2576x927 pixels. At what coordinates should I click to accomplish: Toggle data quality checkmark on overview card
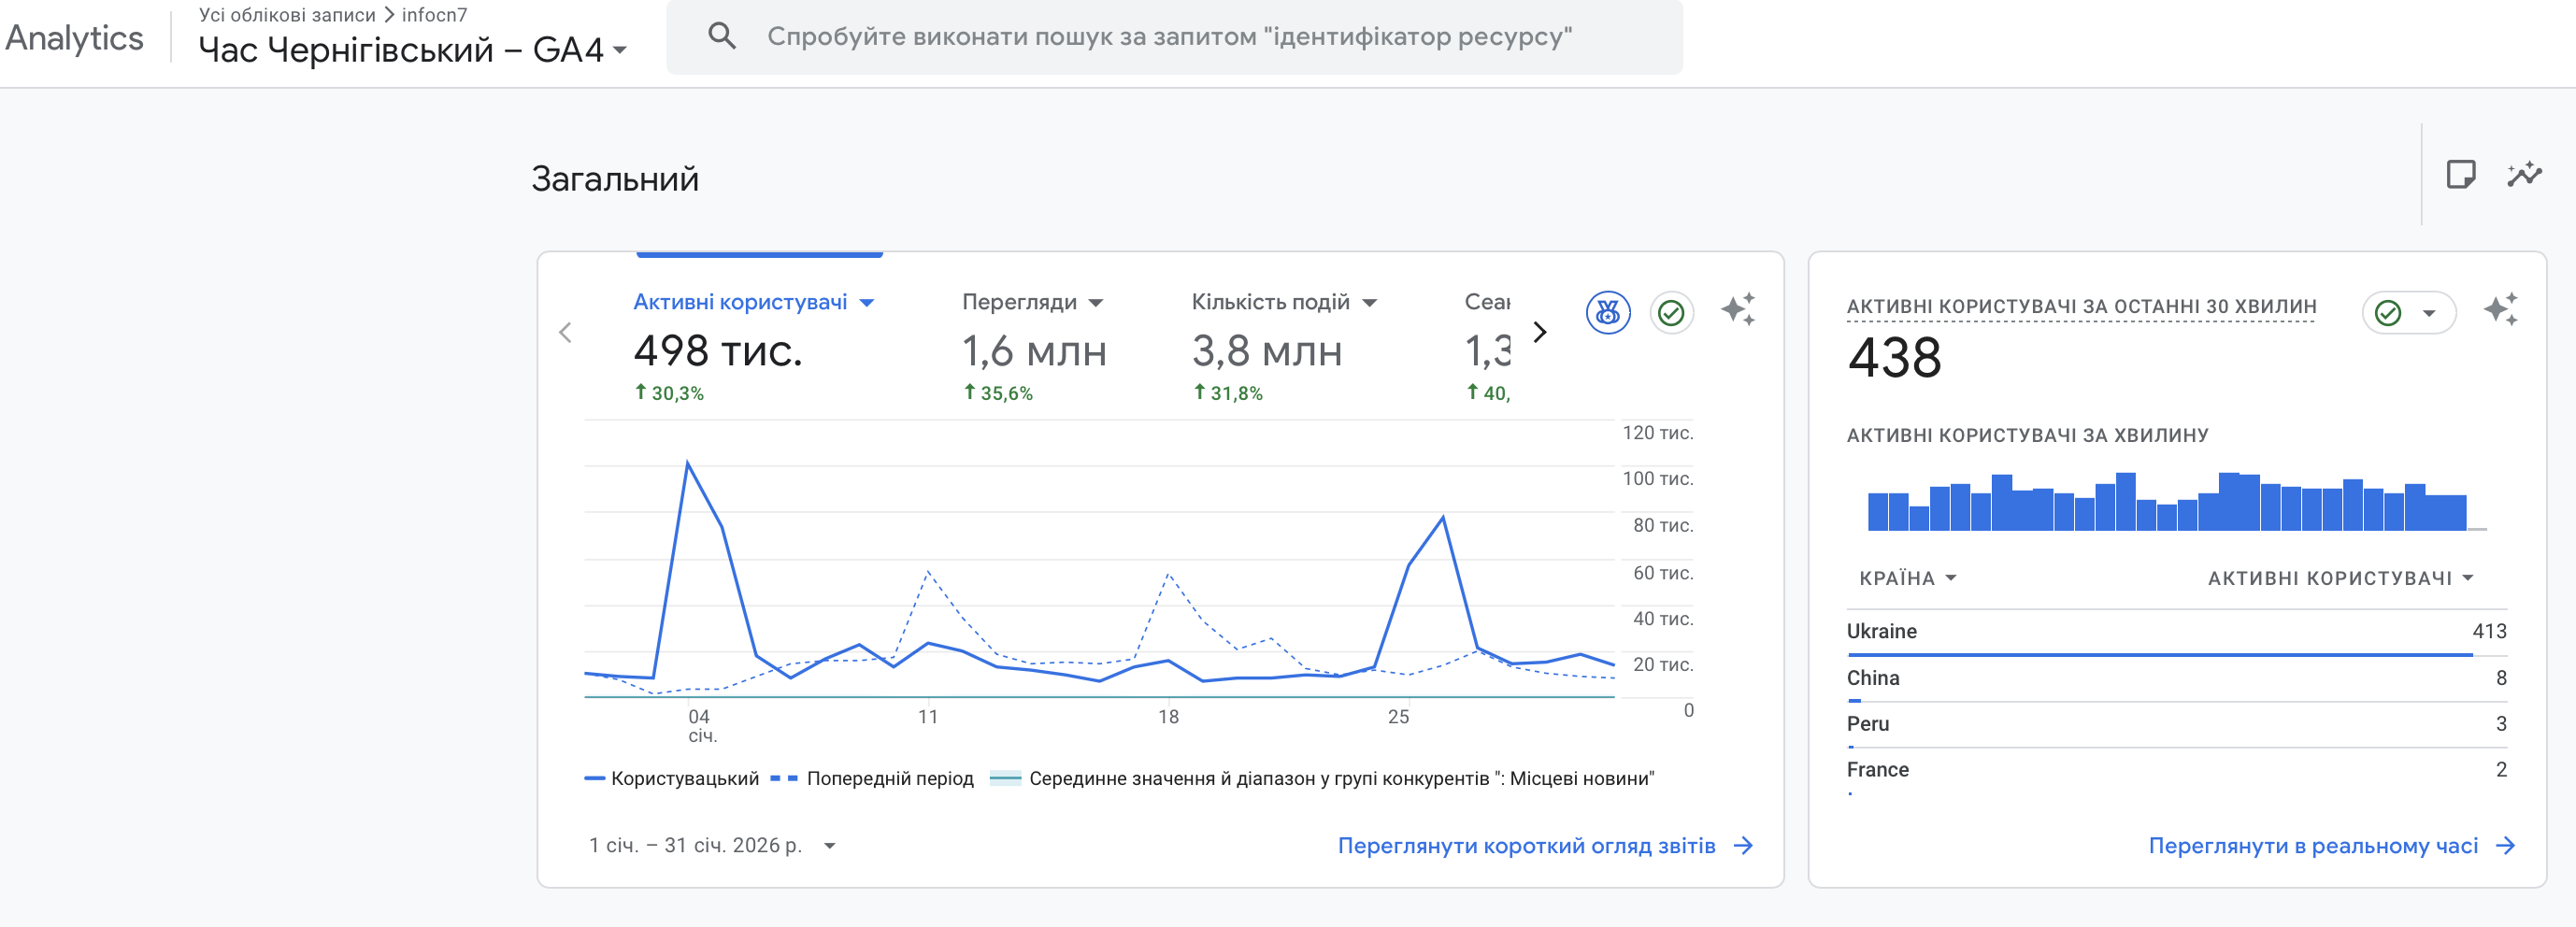click(x=1671, y=313)
